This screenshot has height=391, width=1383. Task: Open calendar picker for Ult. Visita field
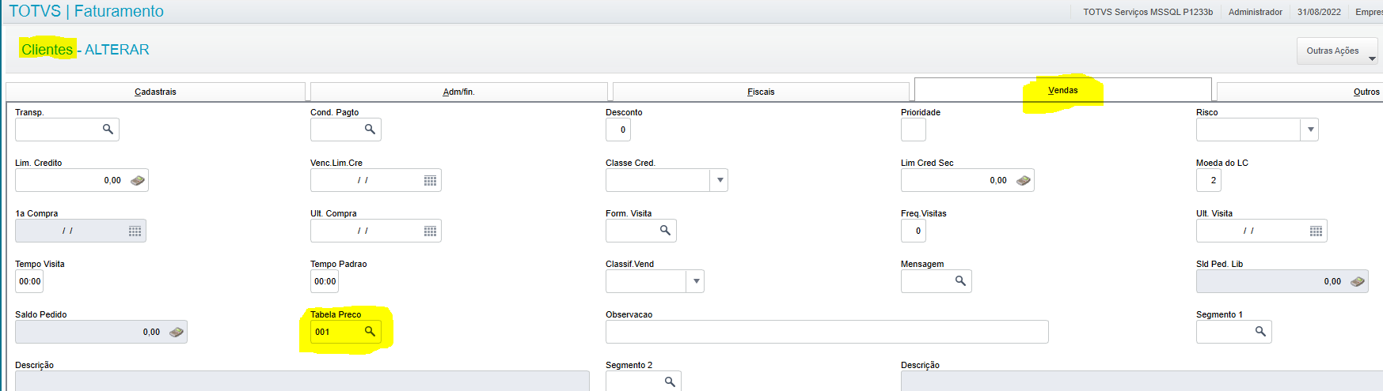click(x=1316, y=231)
